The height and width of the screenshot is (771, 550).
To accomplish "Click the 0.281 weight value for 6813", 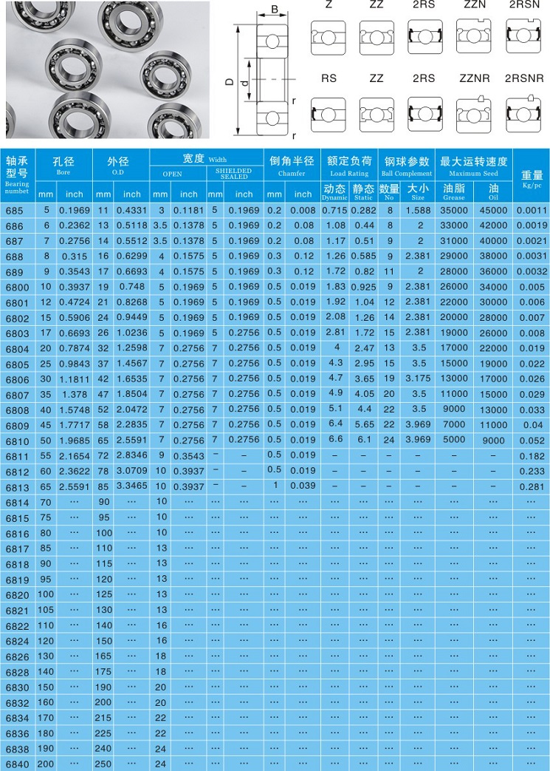I will 532,487.
